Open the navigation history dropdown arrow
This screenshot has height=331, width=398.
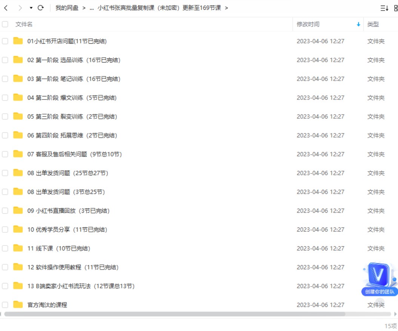(x=31, y=8)
